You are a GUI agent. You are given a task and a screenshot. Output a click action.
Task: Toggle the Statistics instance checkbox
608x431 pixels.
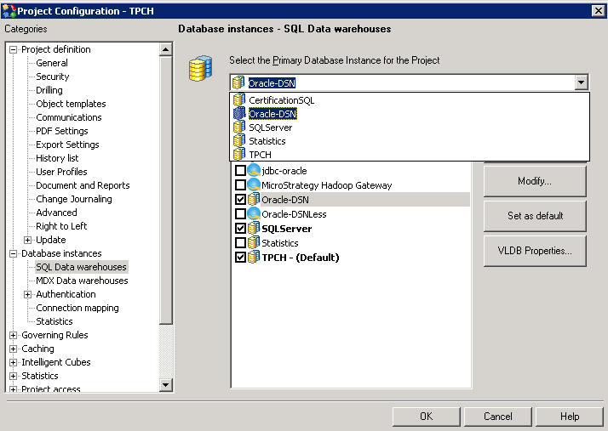coord(240,243)
